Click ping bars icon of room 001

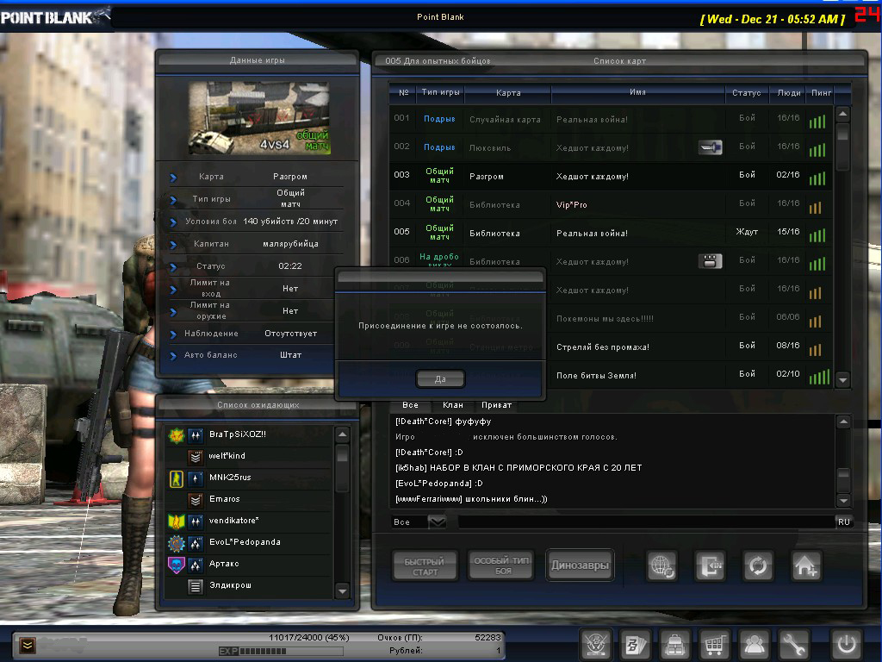click(x=817, y=121)
